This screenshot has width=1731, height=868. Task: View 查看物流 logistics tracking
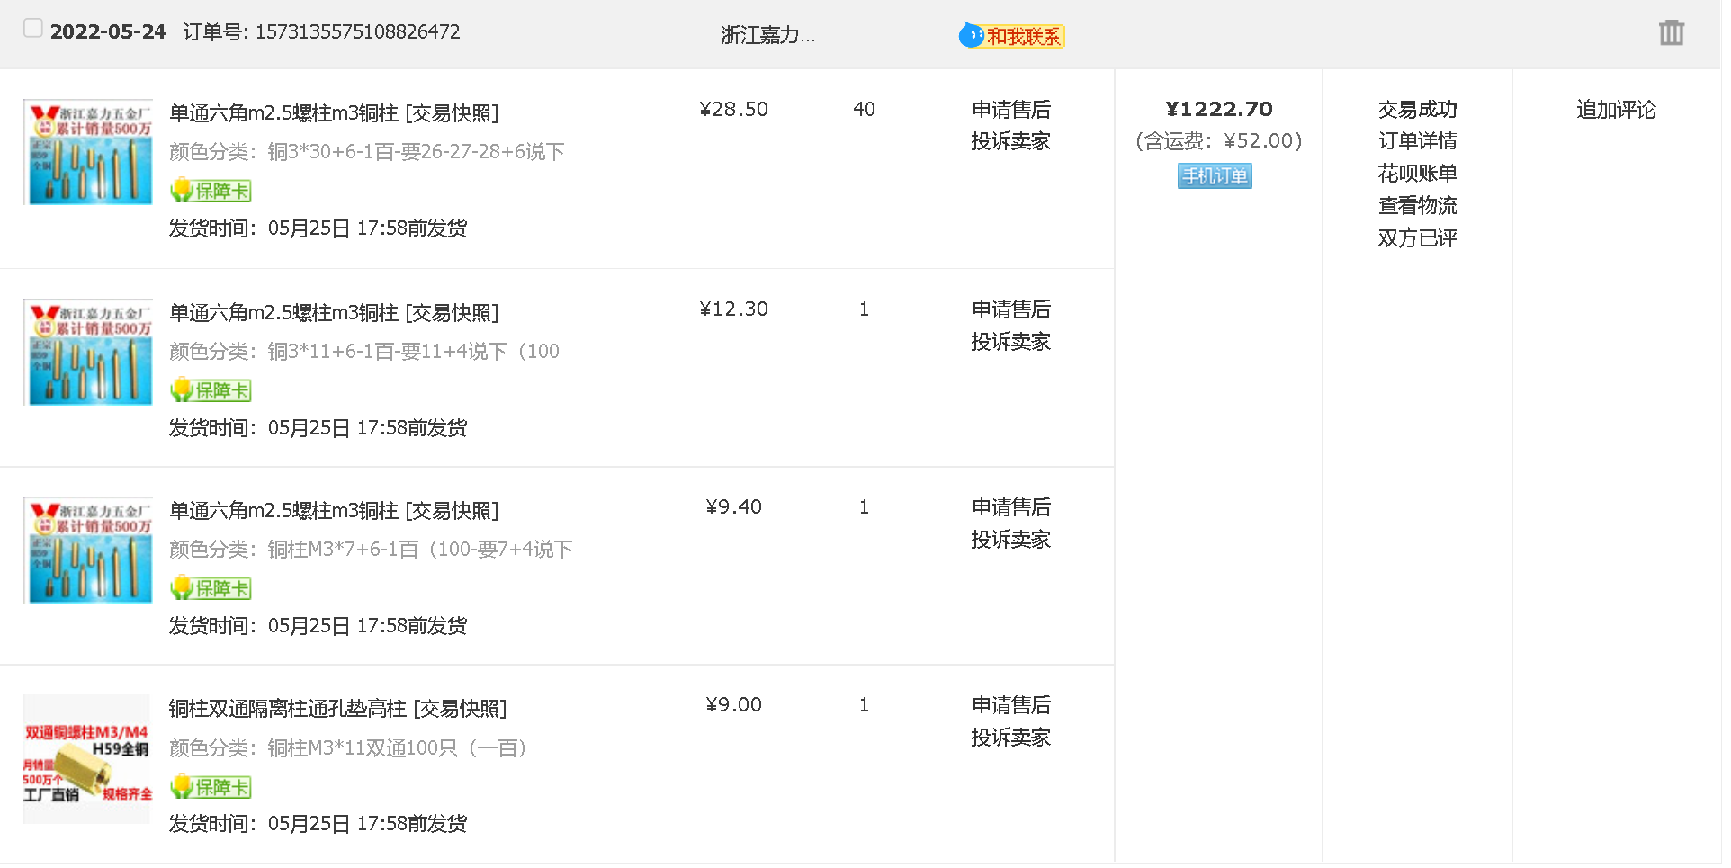click(x=1417, y=206)
